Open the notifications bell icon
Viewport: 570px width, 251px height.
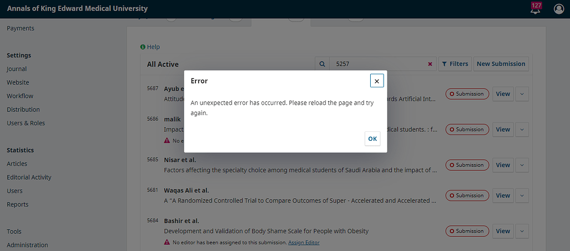(x=535, y=9)
